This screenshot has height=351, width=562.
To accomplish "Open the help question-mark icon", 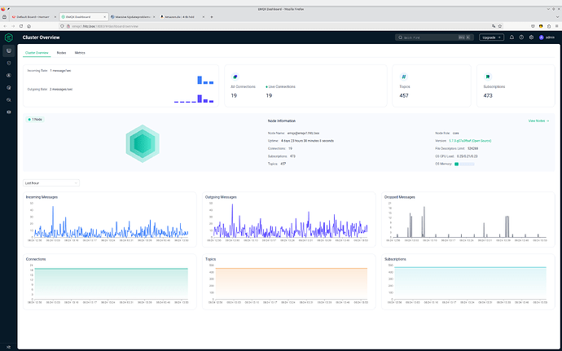I will pyautogui.click(x=521, y=37).
